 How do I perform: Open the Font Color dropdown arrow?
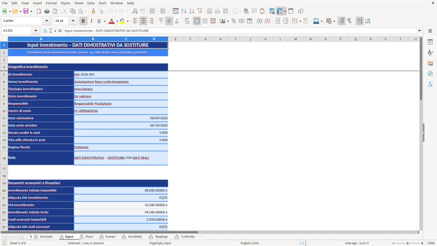117,21
